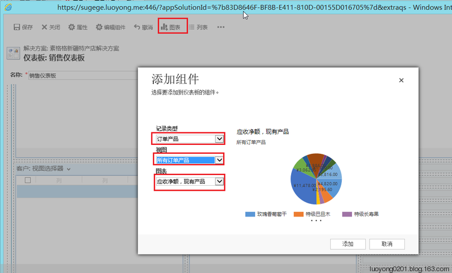Open the 记录类型 dropdown showing 订单产品
The image size is (452, 273).
190,139
